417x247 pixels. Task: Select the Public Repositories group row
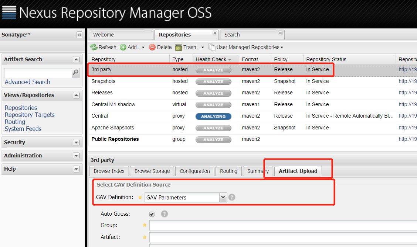[x=252, y=139]
